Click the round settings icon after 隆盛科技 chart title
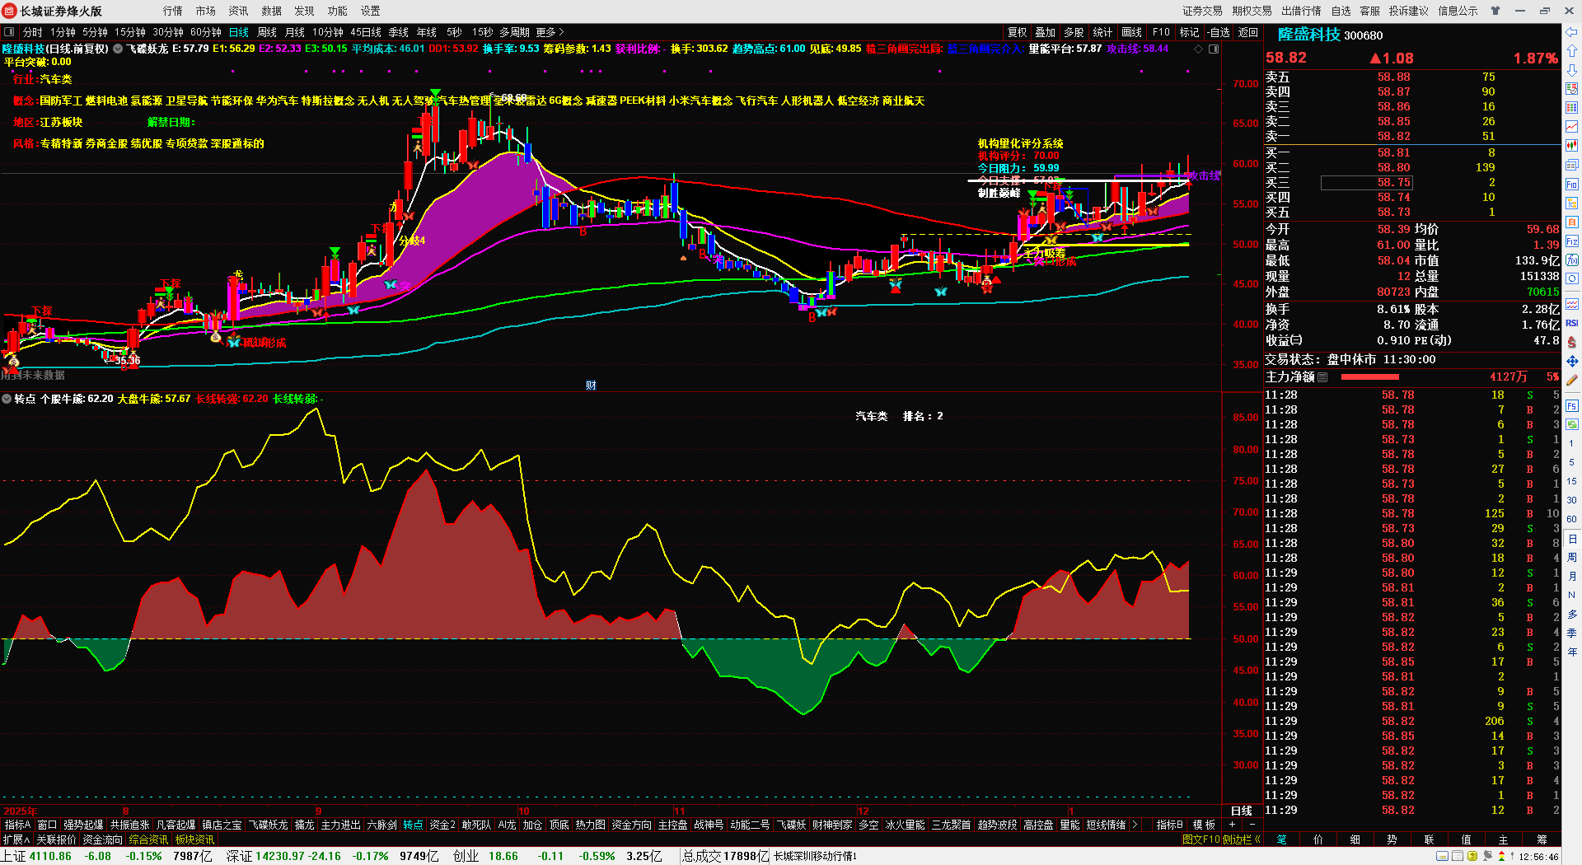The width and height of the screenshot is (1582, 865). (x=118, y=49)
